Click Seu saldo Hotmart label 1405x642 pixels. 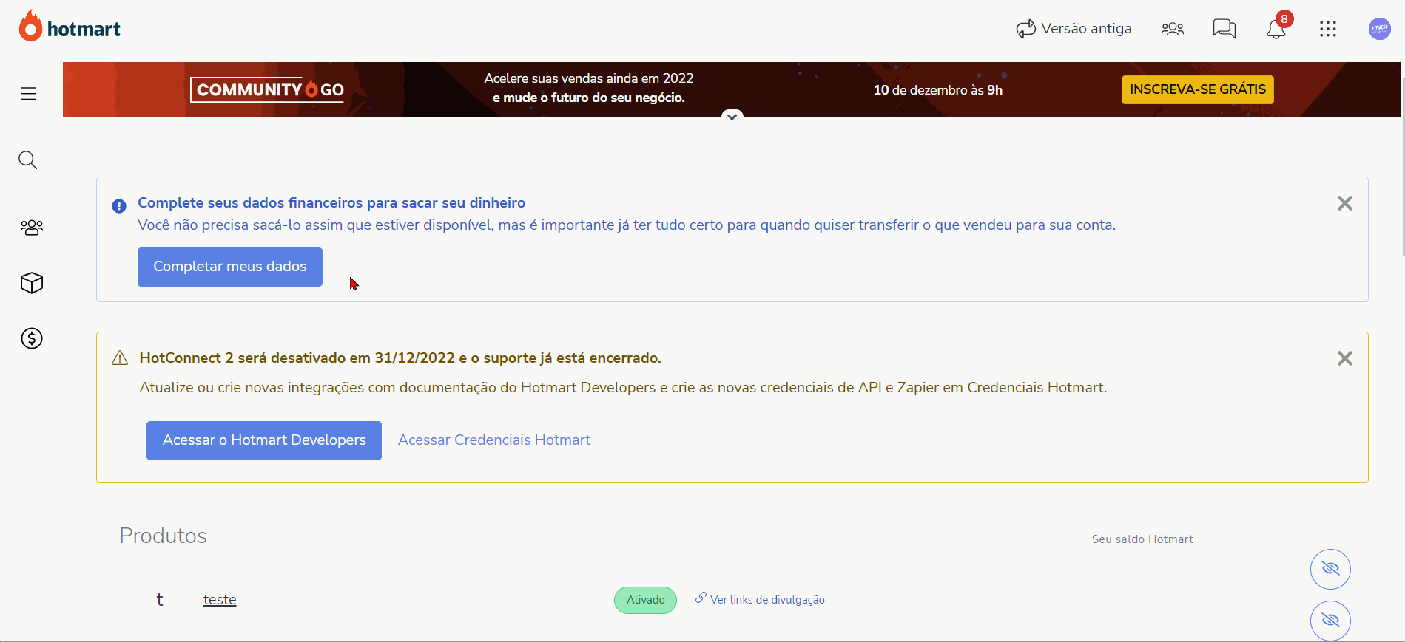click(1142, 539)
